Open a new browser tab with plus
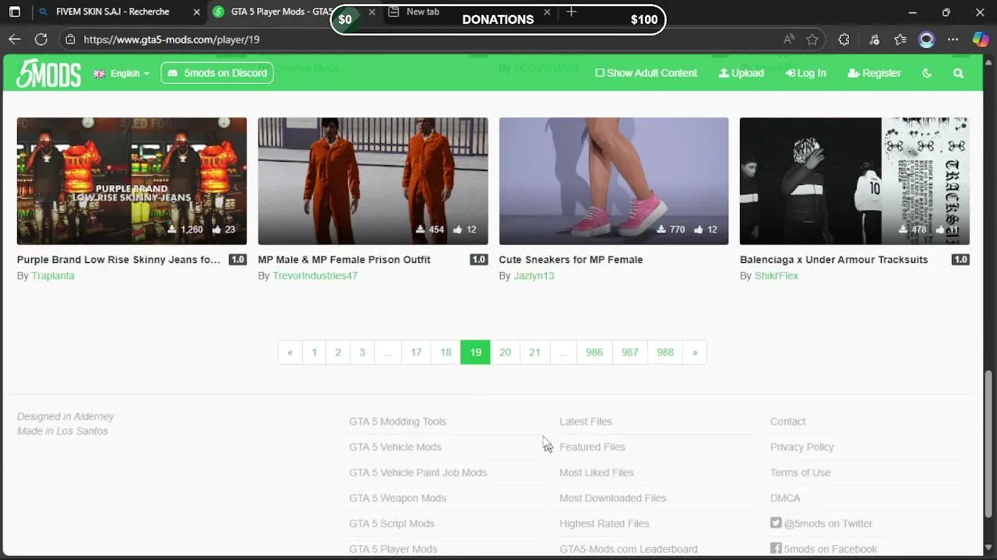 pos(571,12)
